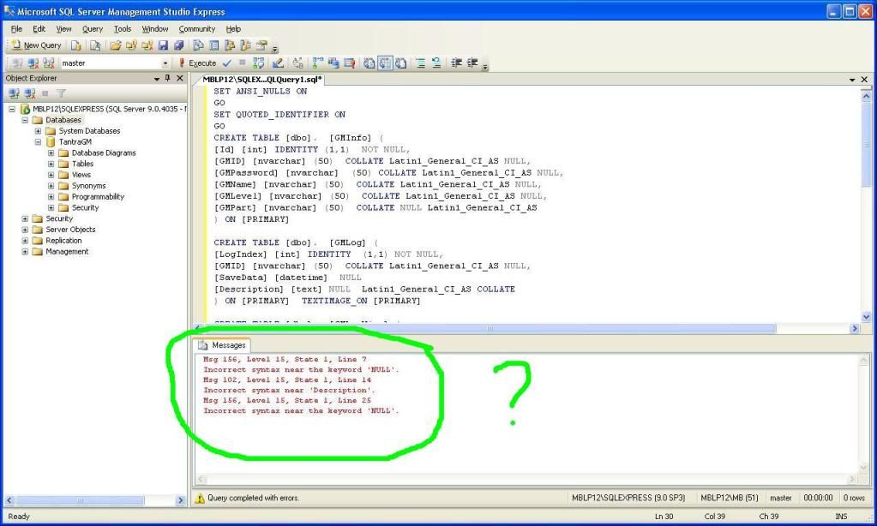This screenshot has height=526, width=877.
Task: Click the Parse query checkmark icon
Action: [x=226, y=63]
